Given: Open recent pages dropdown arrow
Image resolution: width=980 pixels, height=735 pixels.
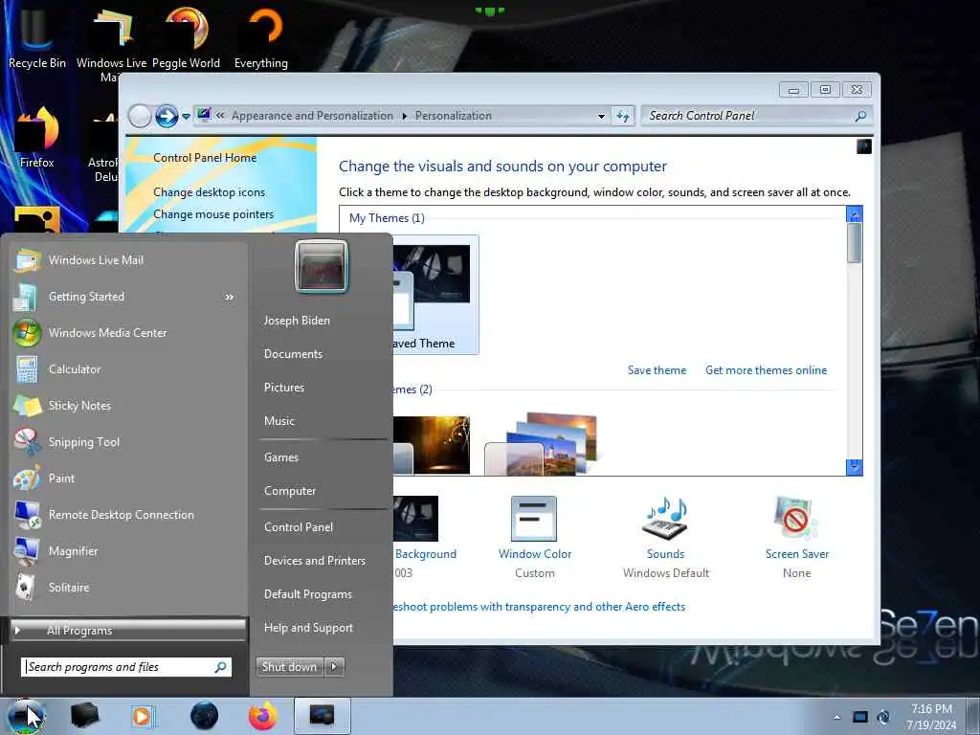Looking at the screenshot, I should click(x=186, y=117).
